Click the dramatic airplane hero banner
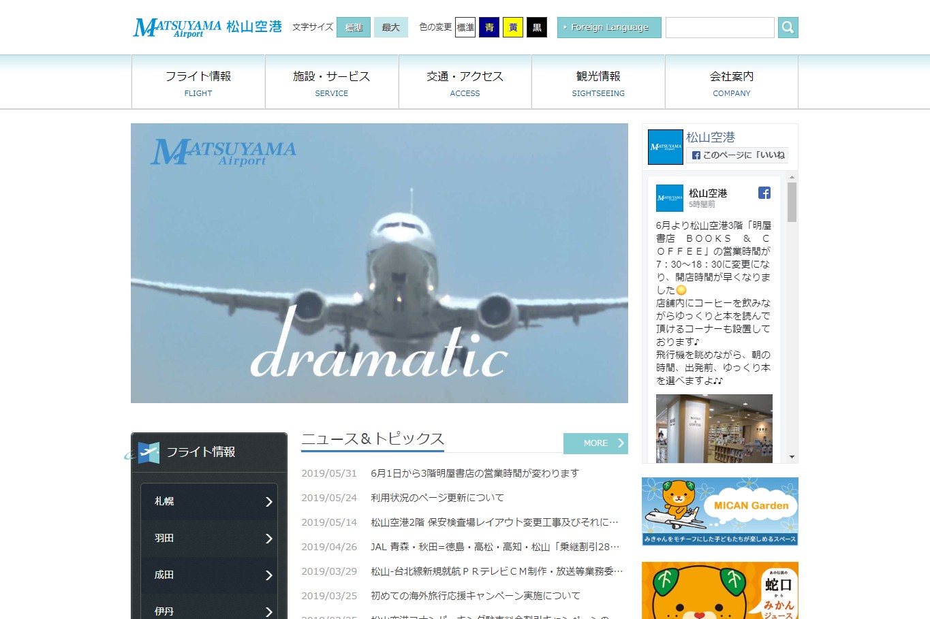Screen dimensions: 930x619 tap(379, 263)
